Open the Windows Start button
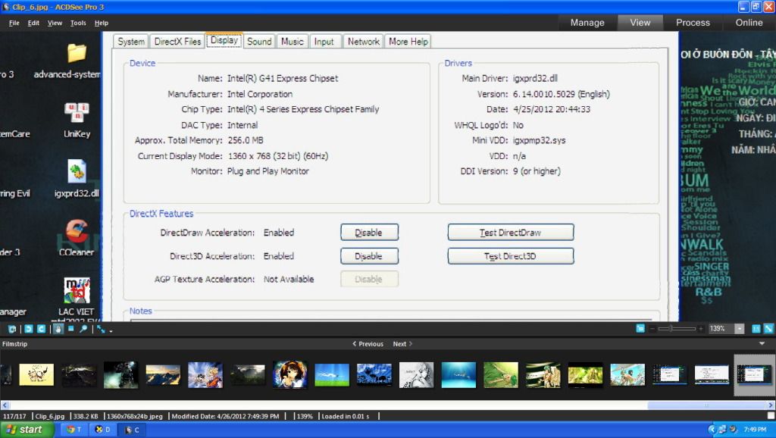 [27, 429]
